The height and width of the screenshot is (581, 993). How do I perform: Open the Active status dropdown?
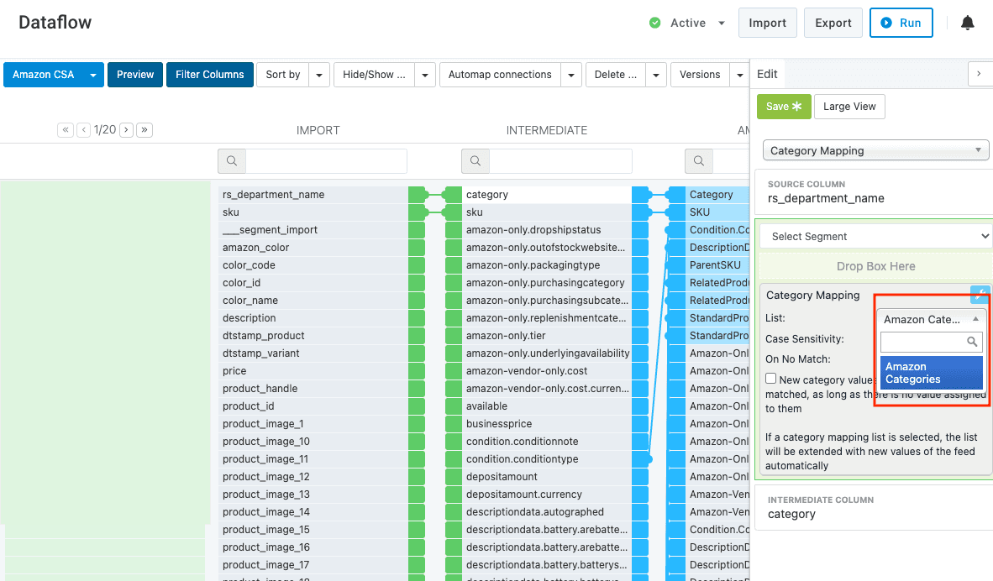721,24
